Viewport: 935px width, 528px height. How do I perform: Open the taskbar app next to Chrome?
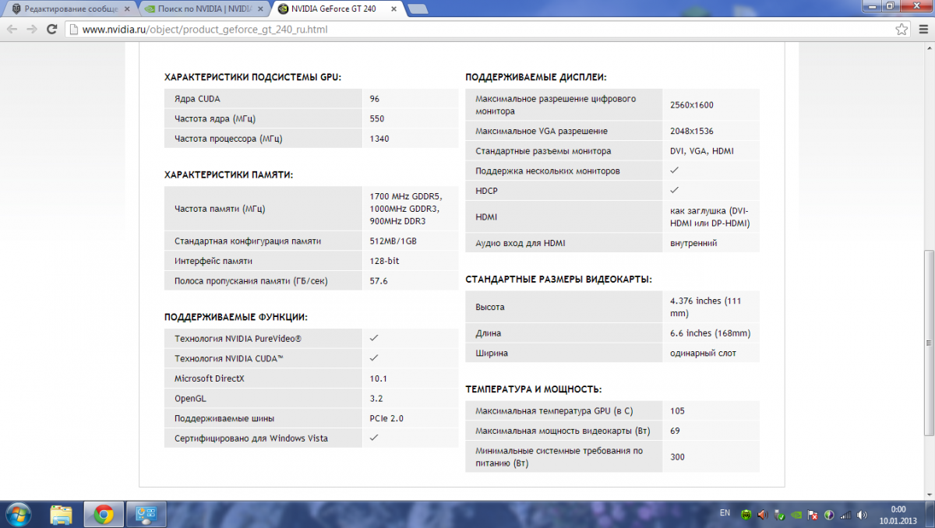point(146,514)
